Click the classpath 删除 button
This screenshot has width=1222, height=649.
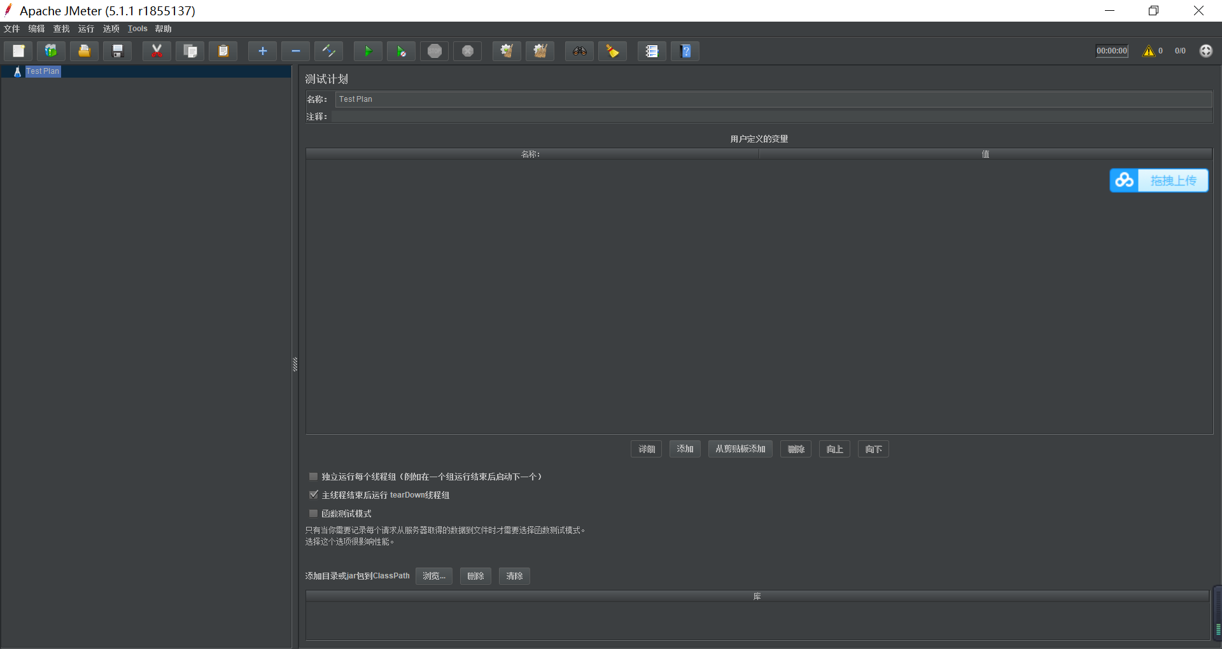pos(475,576)
